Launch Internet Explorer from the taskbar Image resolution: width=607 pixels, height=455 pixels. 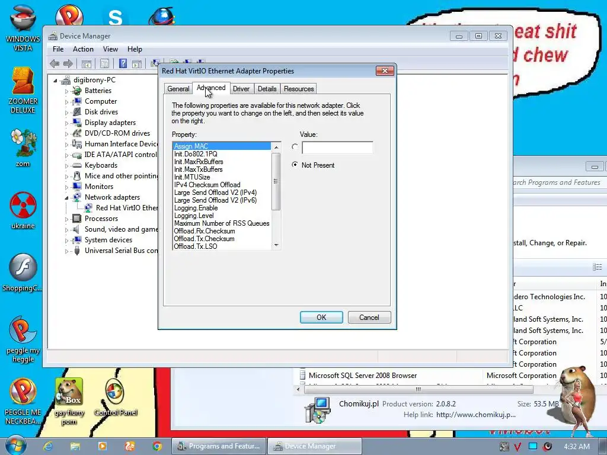tap(48, 446)
